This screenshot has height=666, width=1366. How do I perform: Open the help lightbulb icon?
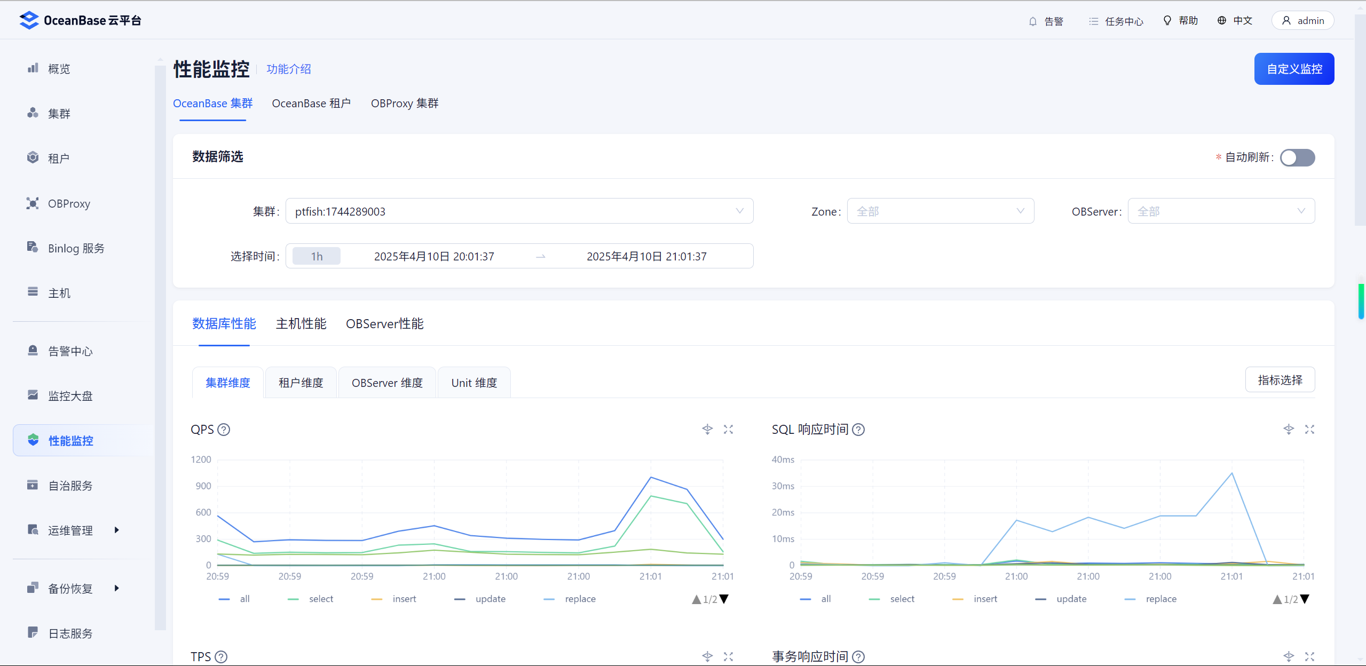tap(1167, 20)
